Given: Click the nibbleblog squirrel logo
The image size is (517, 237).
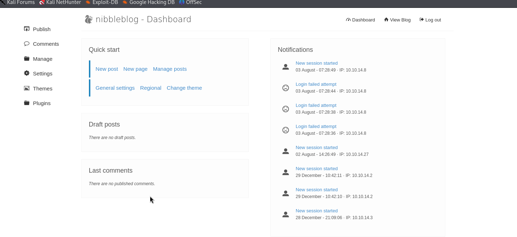Looking at the screenshot, I should click(89, 19).
